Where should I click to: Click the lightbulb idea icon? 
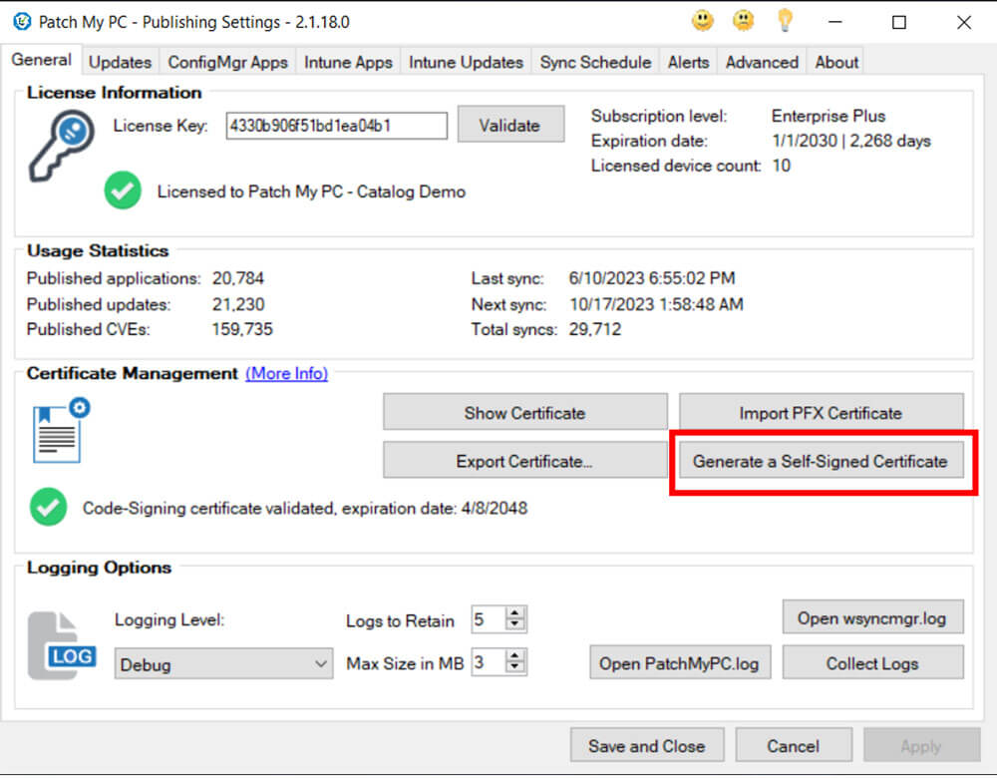(x=786, y=20)
